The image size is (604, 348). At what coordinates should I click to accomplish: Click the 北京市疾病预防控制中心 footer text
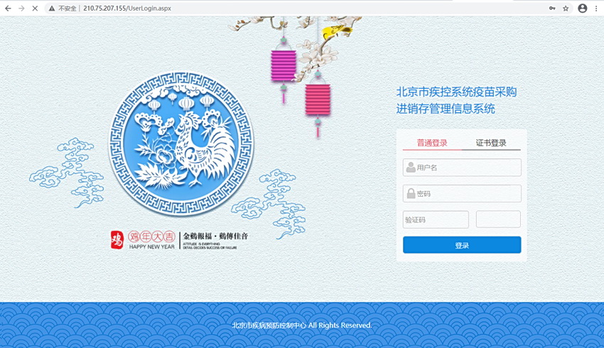(x=269, y=325)
